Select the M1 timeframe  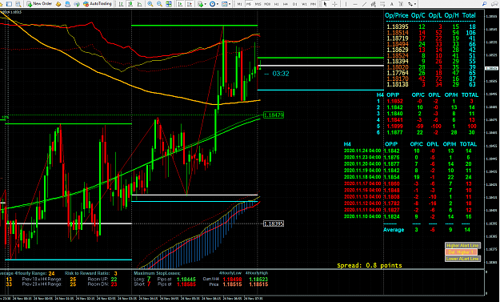(x=239, y=4)
